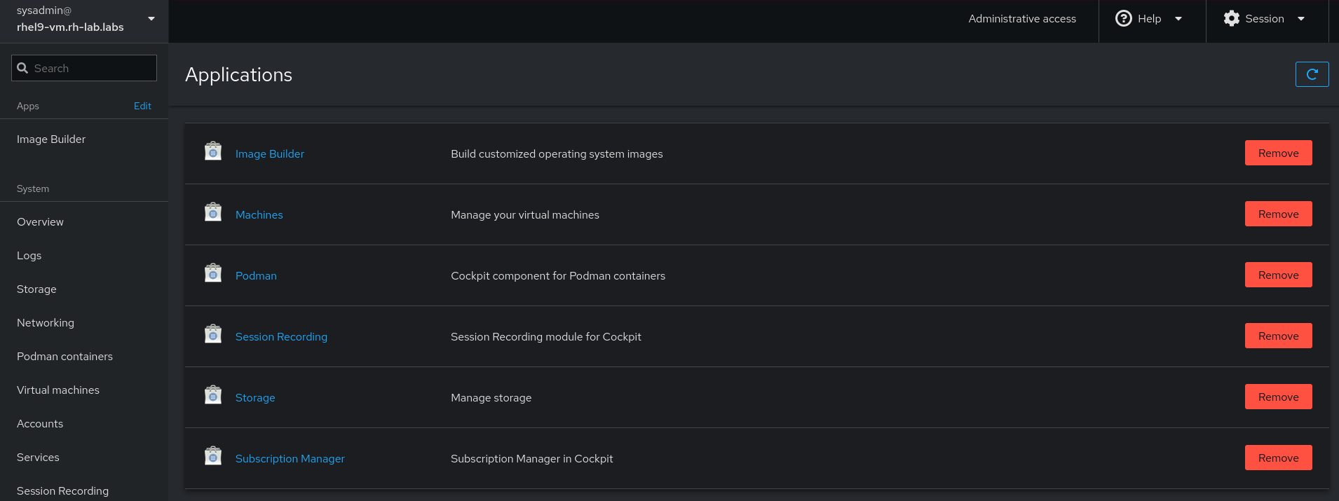This screenshot has height=501, width=1339.
Task: Click the Storage package icon
Action: 213,395
